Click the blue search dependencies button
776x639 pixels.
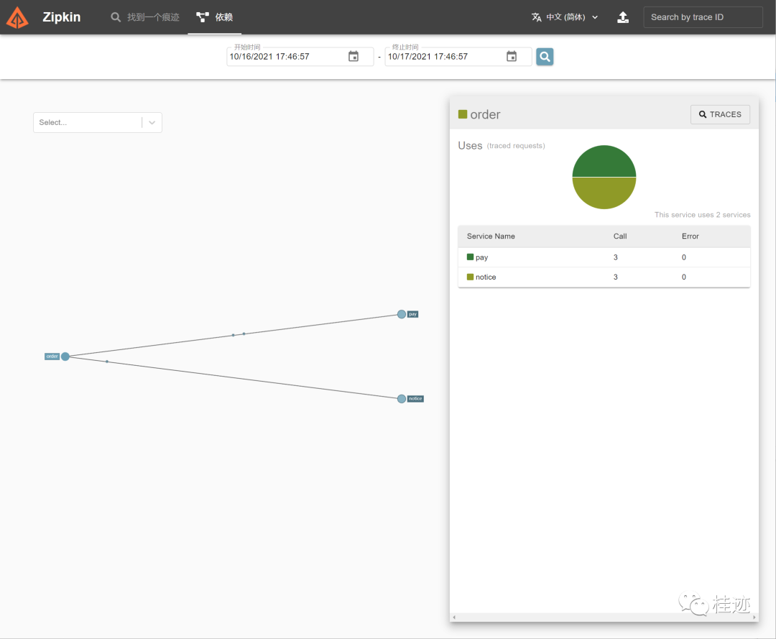545,57
